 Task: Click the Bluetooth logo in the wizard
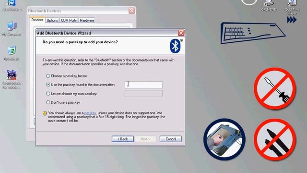(175, 46)
